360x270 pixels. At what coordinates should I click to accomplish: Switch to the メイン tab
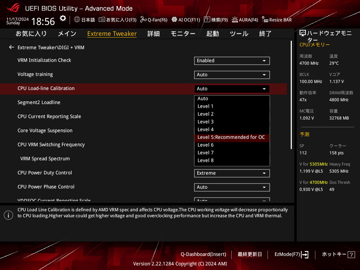click(67, 34)
